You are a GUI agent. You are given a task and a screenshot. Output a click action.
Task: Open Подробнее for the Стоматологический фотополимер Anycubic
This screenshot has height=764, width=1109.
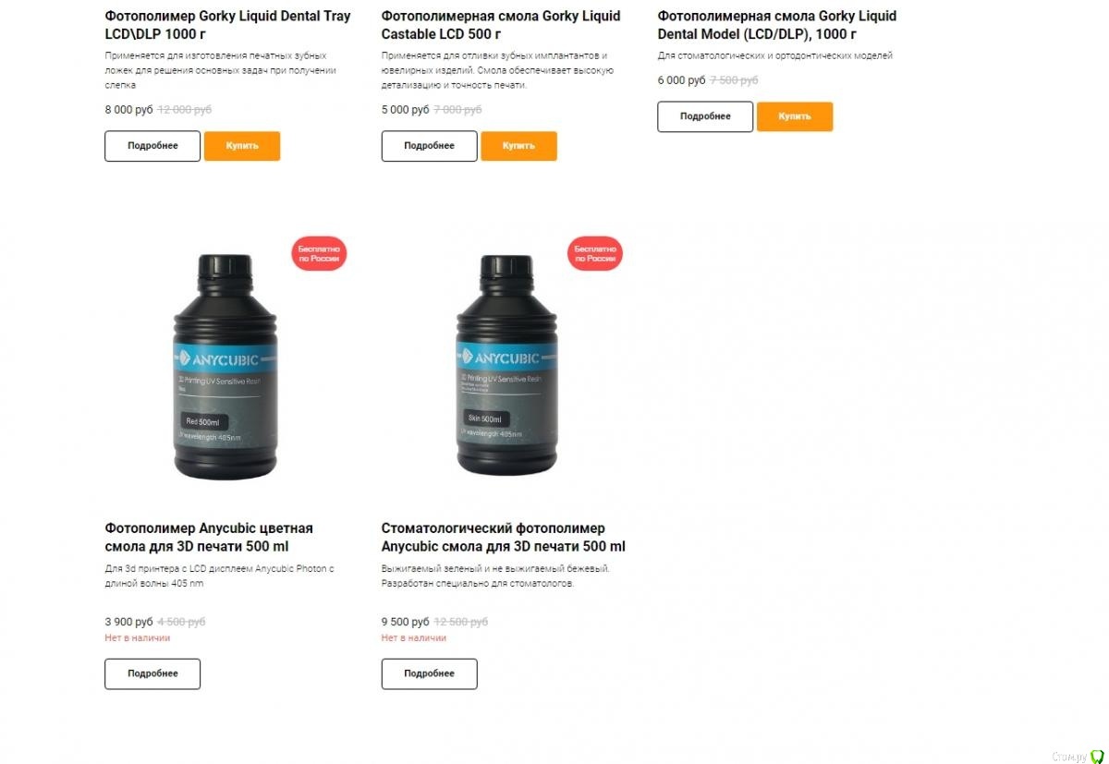429,673
